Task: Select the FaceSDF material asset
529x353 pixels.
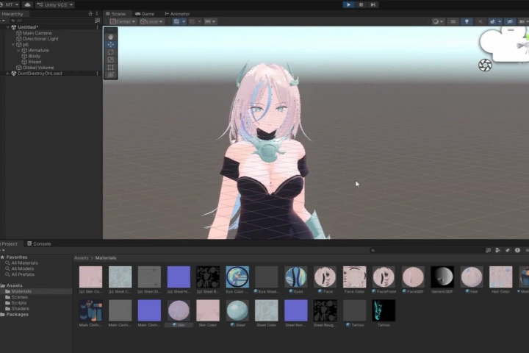Action: [x=413, y=277]
